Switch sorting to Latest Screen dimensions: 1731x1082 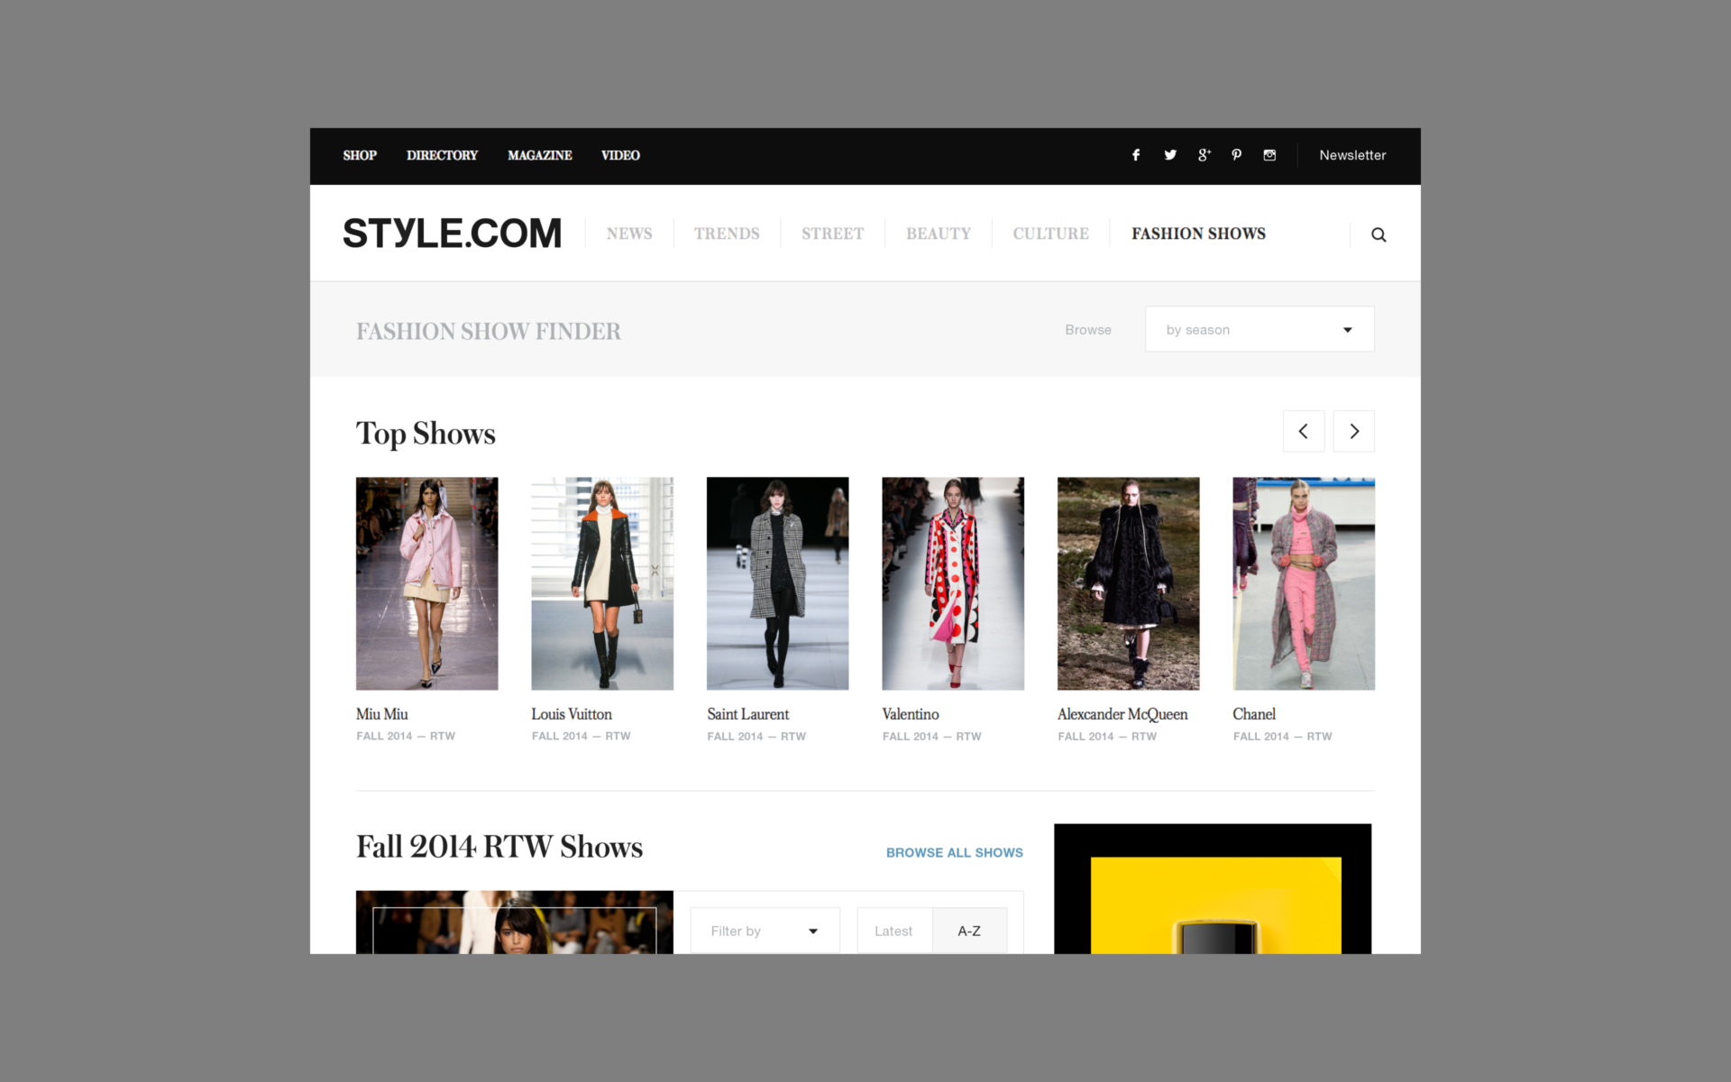[893, 931]
